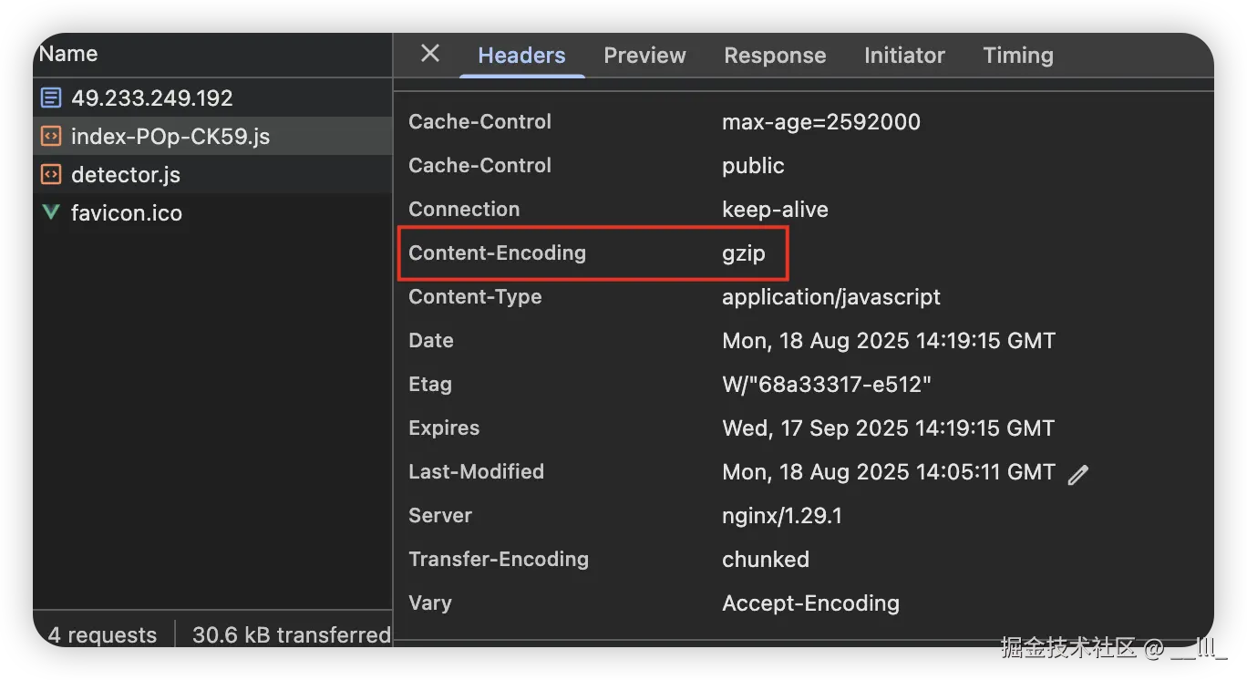Click the Vue icon beside favicon.ico
1247x680 pixels.
pos(51,213)
